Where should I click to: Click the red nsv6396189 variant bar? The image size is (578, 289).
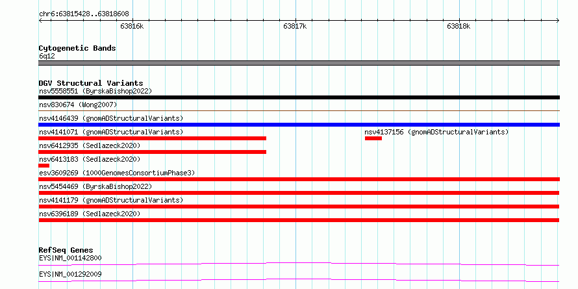point(299,220)
